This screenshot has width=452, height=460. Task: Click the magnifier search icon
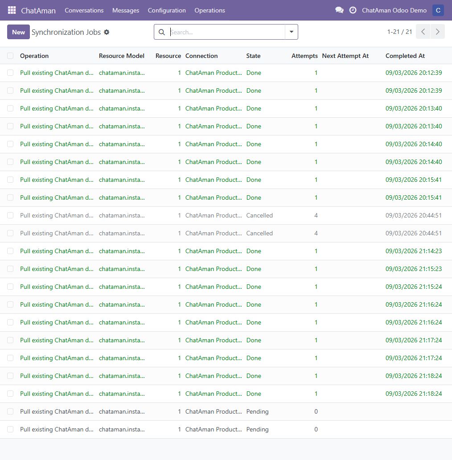point(162,32)
